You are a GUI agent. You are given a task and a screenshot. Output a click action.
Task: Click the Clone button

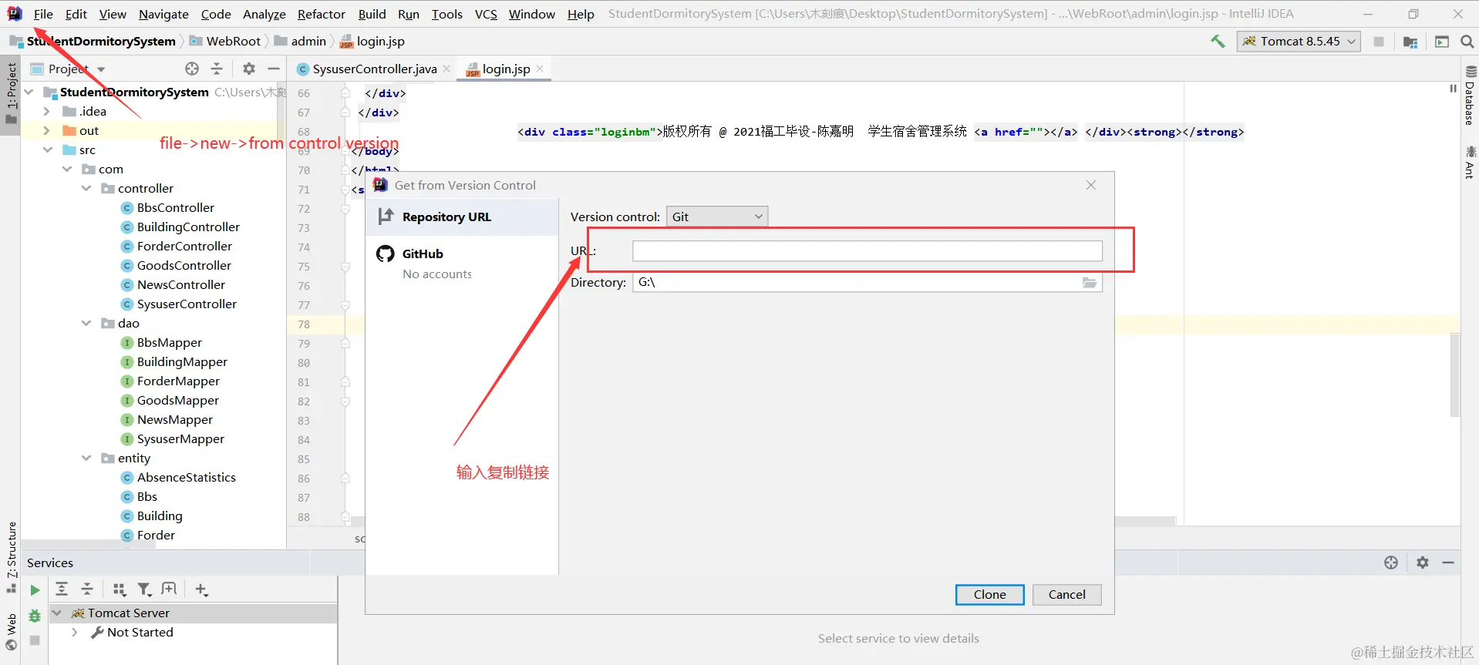(990, 594)
